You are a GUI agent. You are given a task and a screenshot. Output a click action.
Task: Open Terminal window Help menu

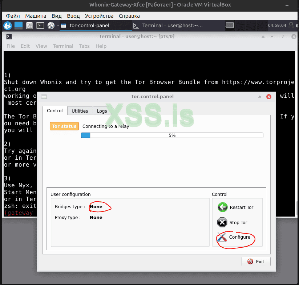tap(101, 46)
